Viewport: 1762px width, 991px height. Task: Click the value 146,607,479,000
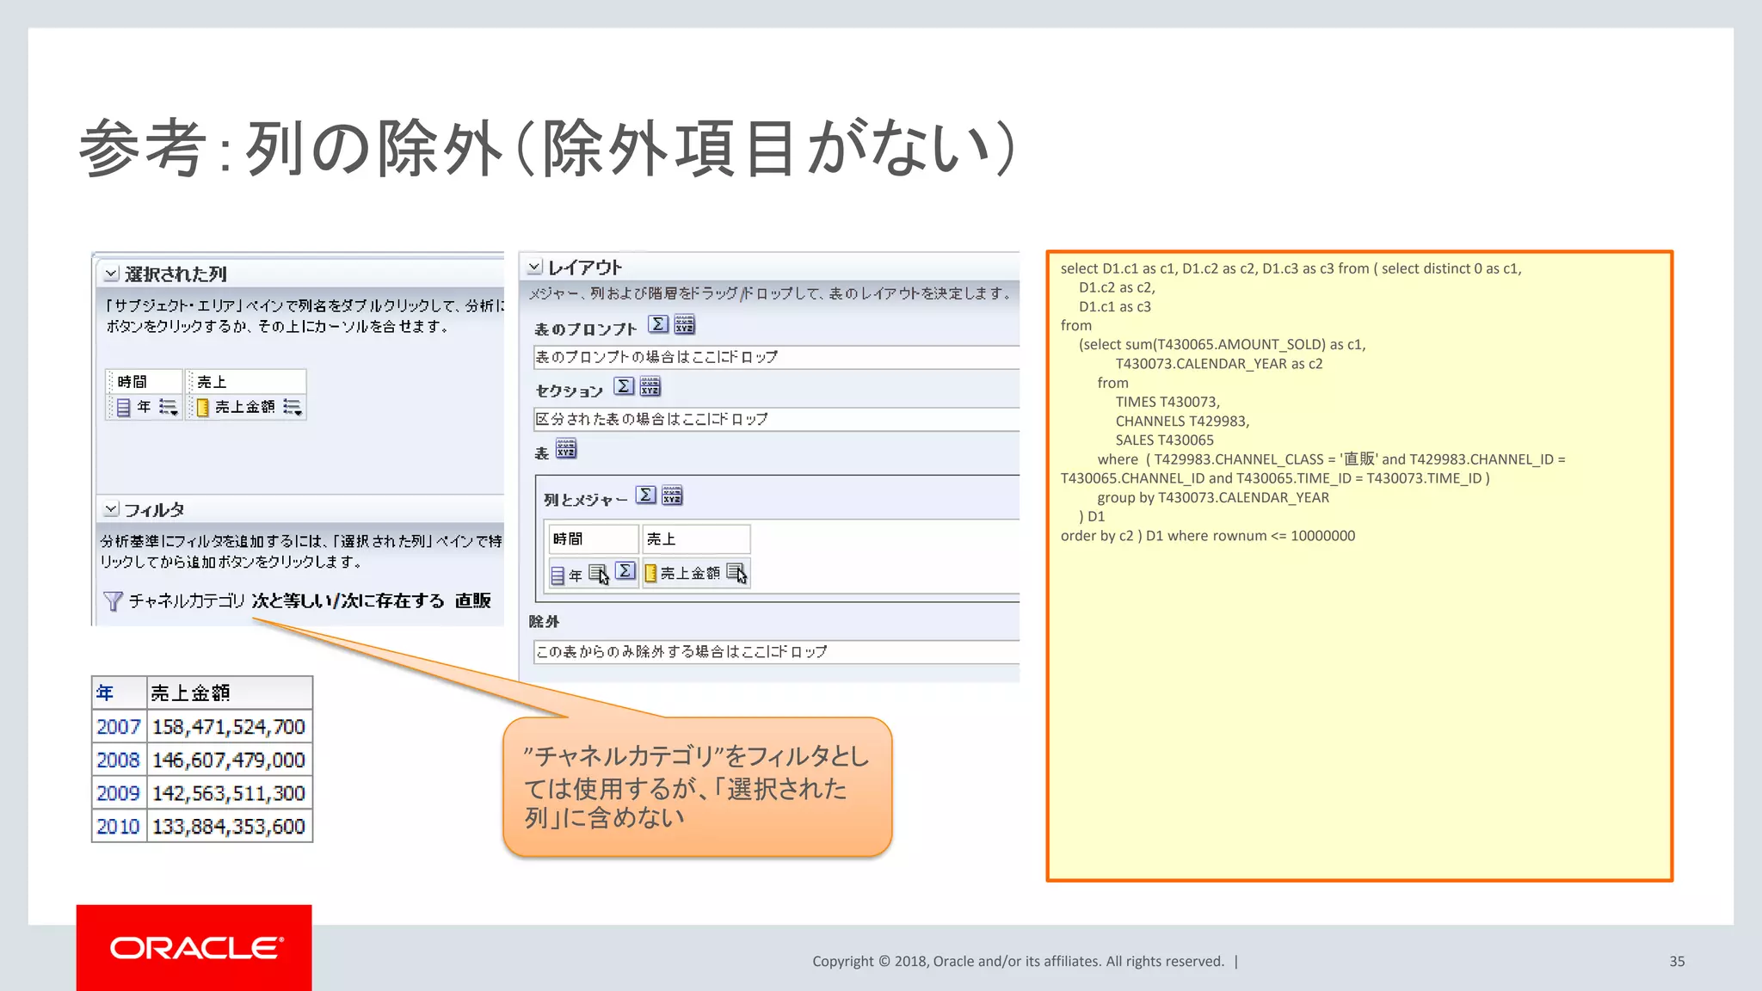click(229, 760)
